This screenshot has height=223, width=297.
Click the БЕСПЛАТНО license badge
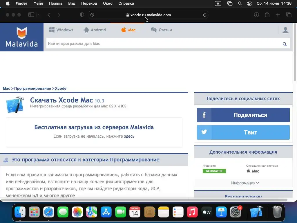pos(214,171)
